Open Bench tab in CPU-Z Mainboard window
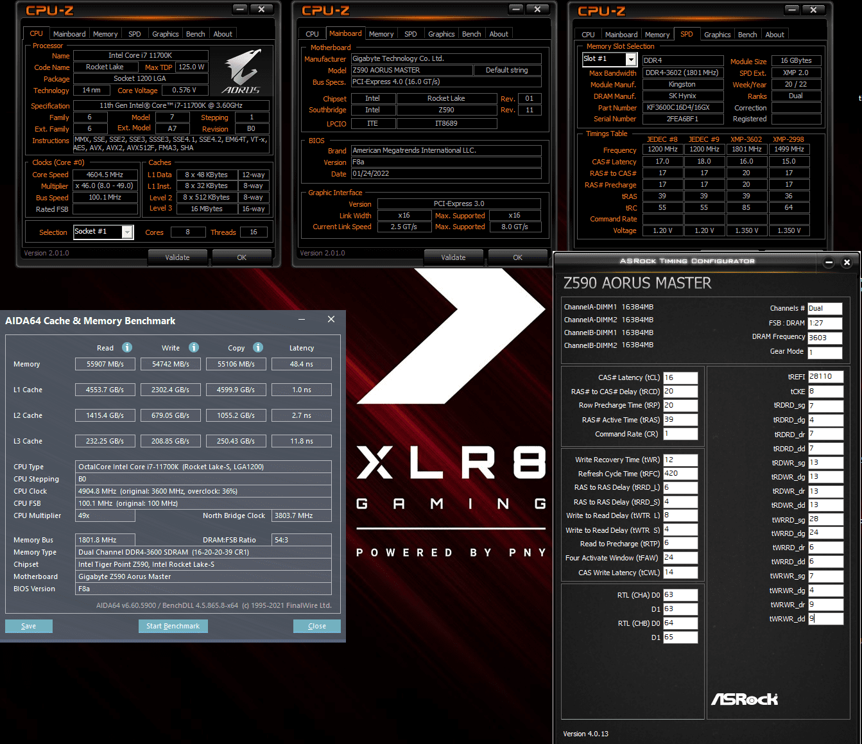 click(x=472, y=34)
